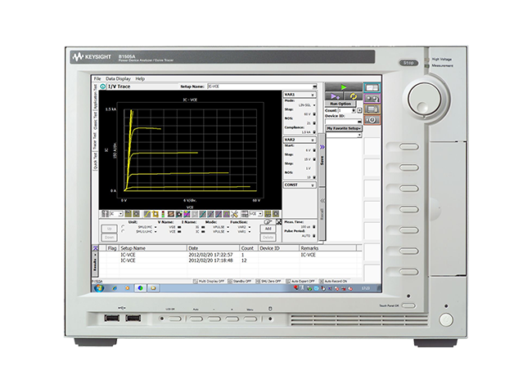
Task: Click the orange-bordered standby icon on right
Action: [372, 119]
